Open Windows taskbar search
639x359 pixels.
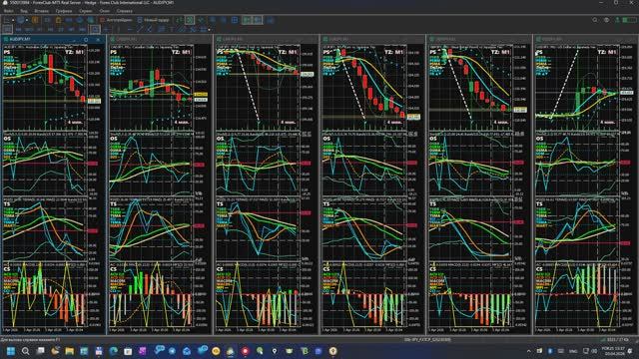[25, 351]
